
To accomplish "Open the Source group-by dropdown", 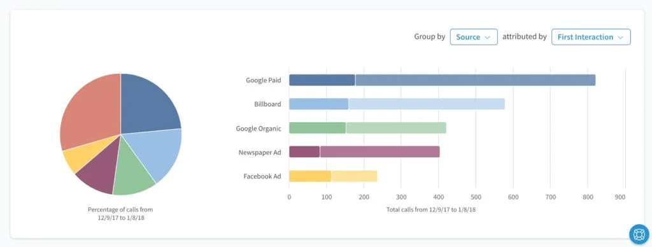I will [x=474, y=37].
